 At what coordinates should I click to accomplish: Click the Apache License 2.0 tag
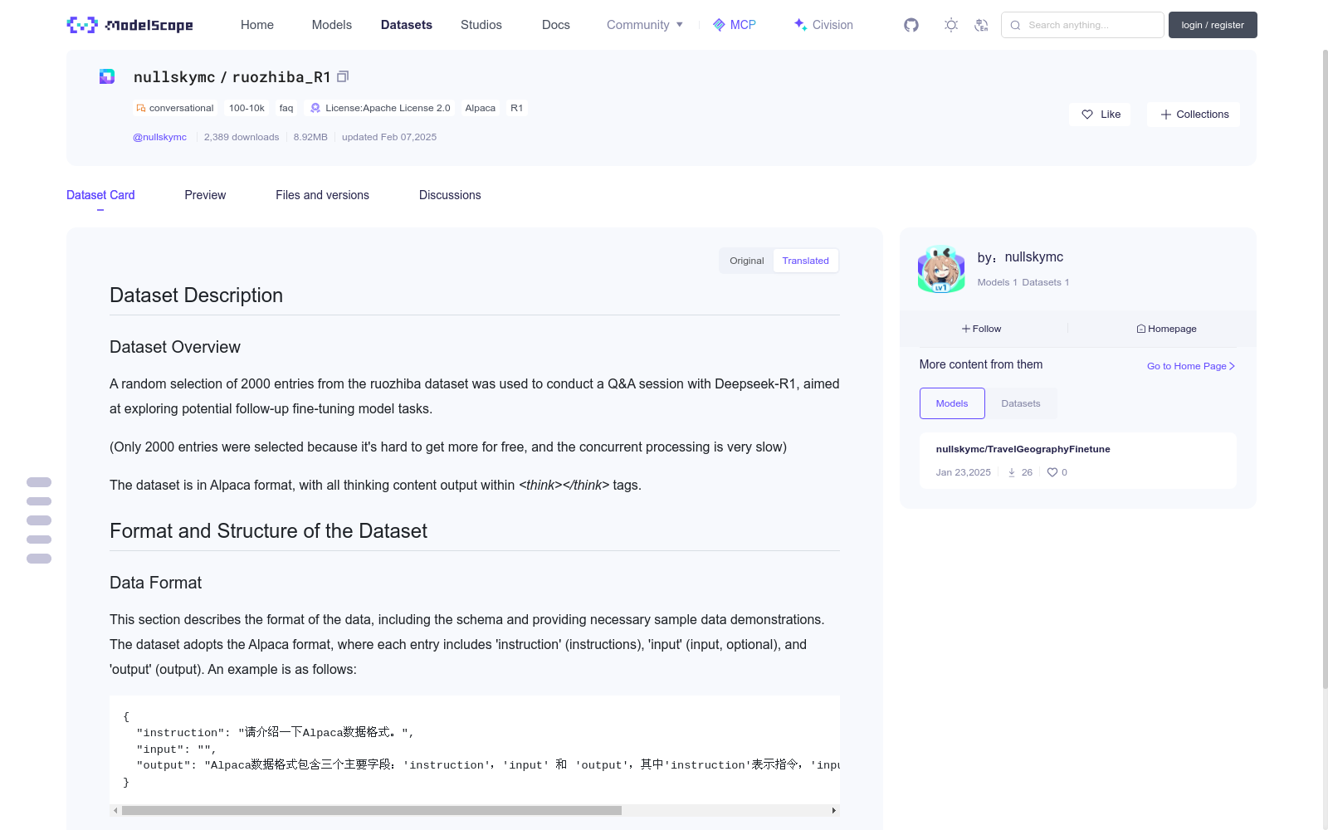[380, 108]
